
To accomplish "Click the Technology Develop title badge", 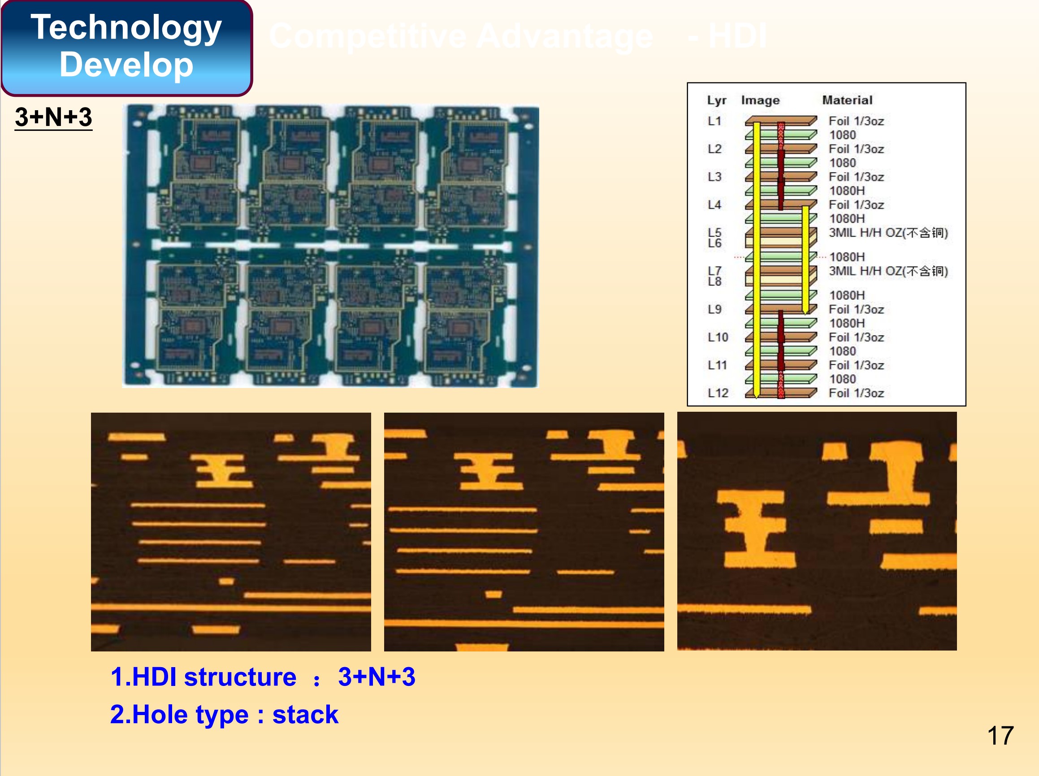I will pos(126,47).
